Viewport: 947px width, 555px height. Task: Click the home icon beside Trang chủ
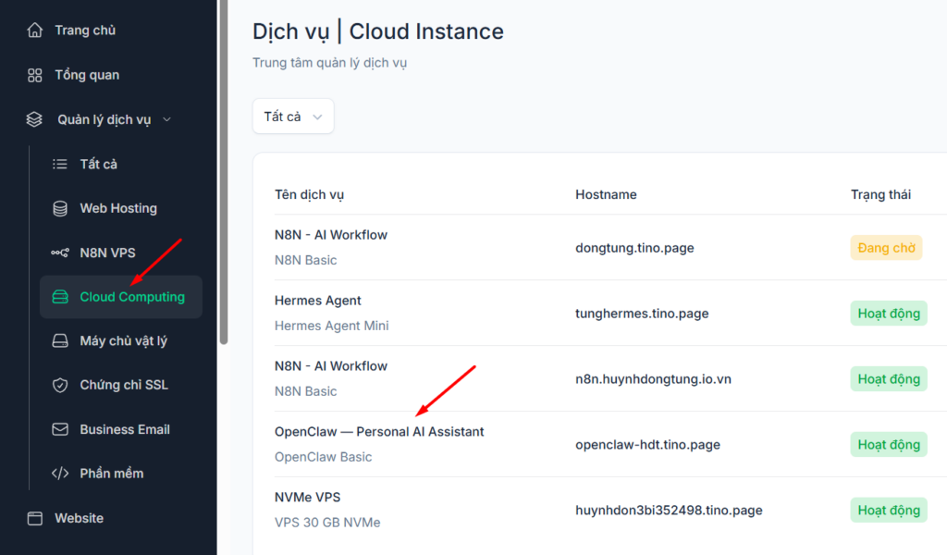(35, 31)
